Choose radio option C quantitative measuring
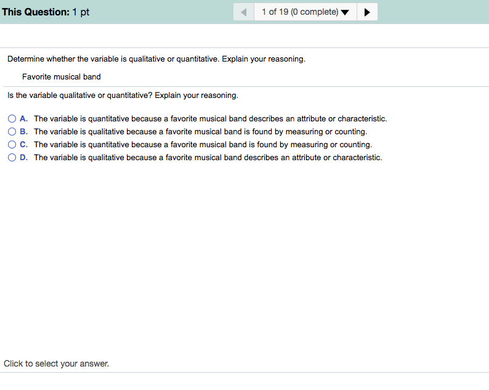Viewport: 489px width, 390px height. click(12, 144)
